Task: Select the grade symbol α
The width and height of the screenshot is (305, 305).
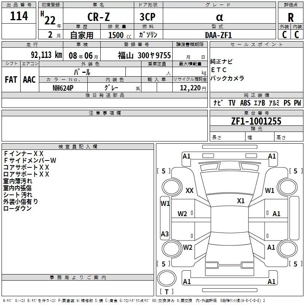Action: pyautogui.click(x=219, y=17)
